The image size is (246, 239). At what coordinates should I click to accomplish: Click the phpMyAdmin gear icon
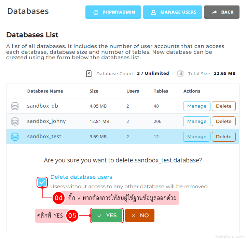click(x=96, y=12)
